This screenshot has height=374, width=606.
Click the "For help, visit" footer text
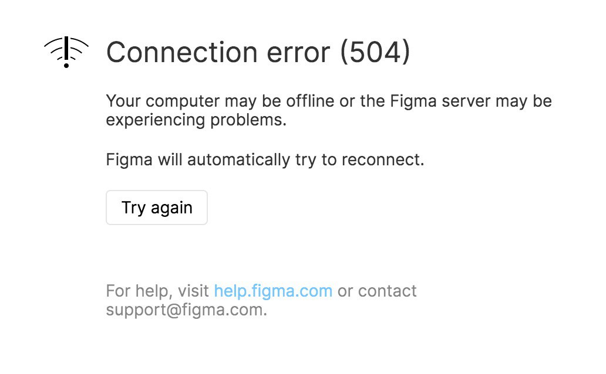[x=157, y=291]
